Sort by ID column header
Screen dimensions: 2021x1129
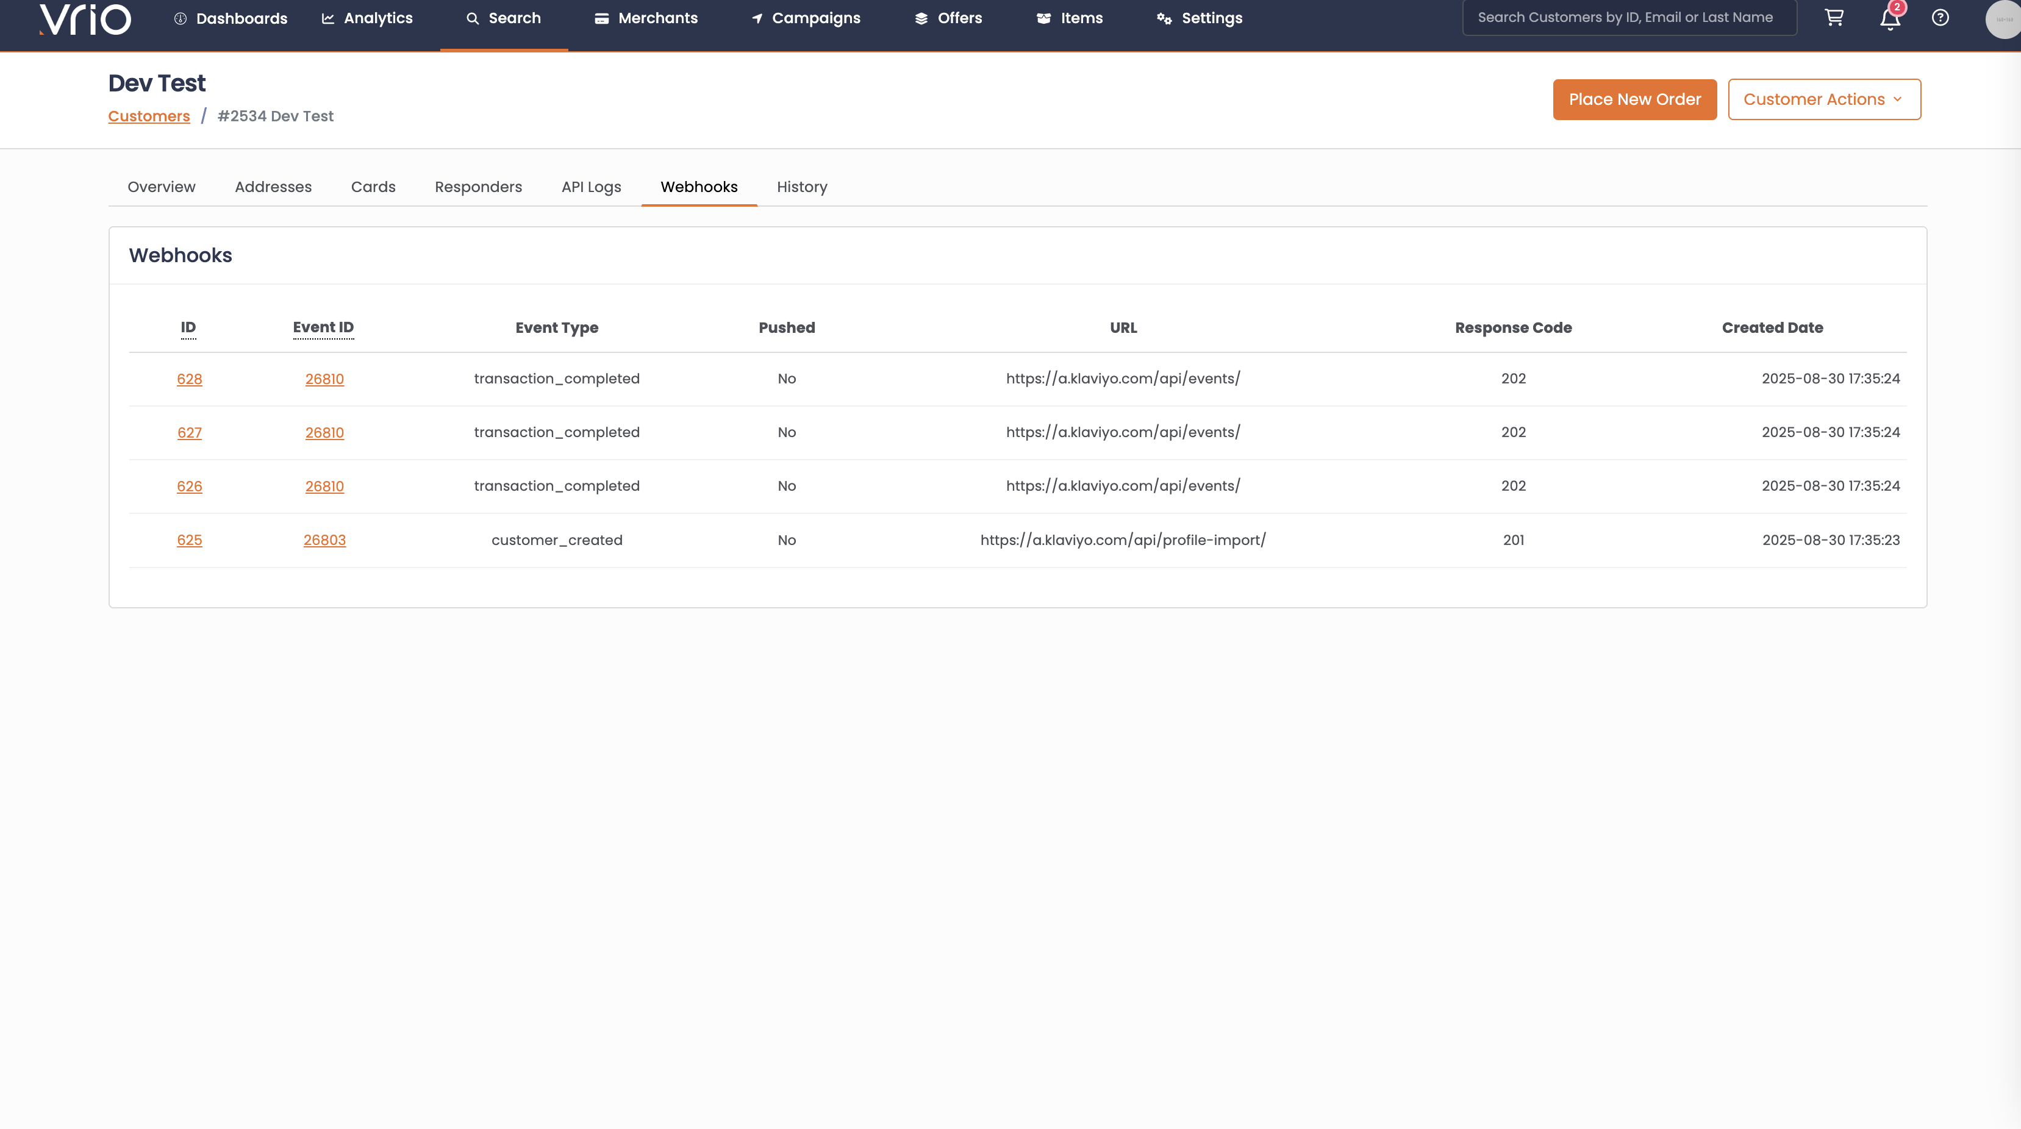(188, 328)
